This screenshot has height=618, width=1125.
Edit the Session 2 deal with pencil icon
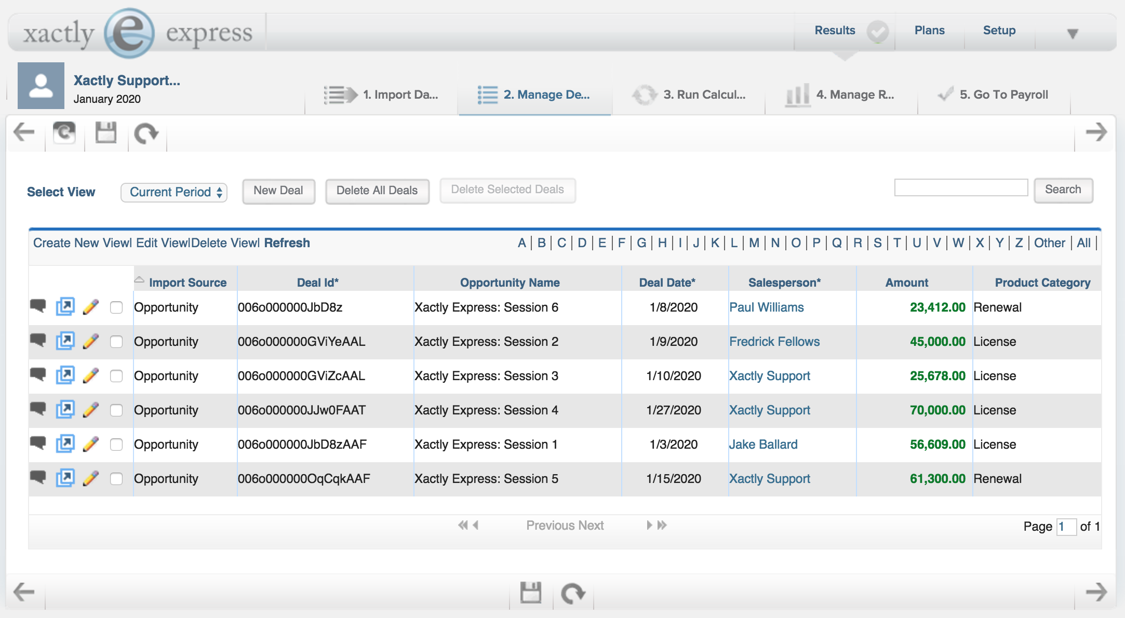coord(91,341)
